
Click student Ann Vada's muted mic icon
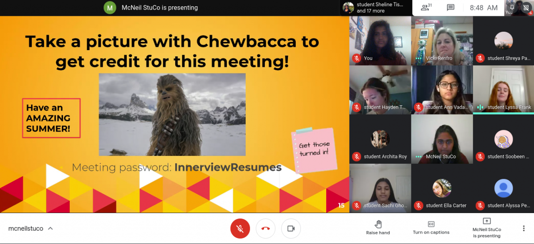point(418,107)
